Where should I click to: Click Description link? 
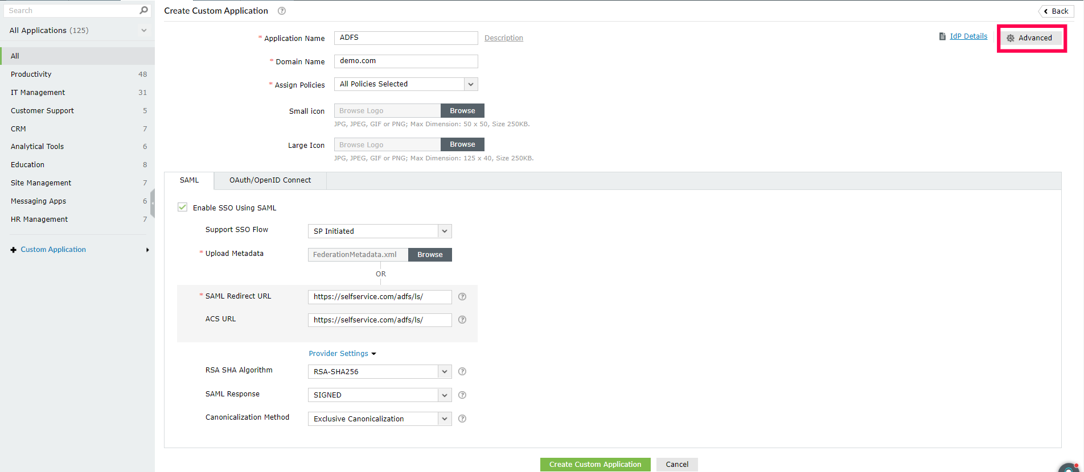pyautogui.click(x=504, y=38)
